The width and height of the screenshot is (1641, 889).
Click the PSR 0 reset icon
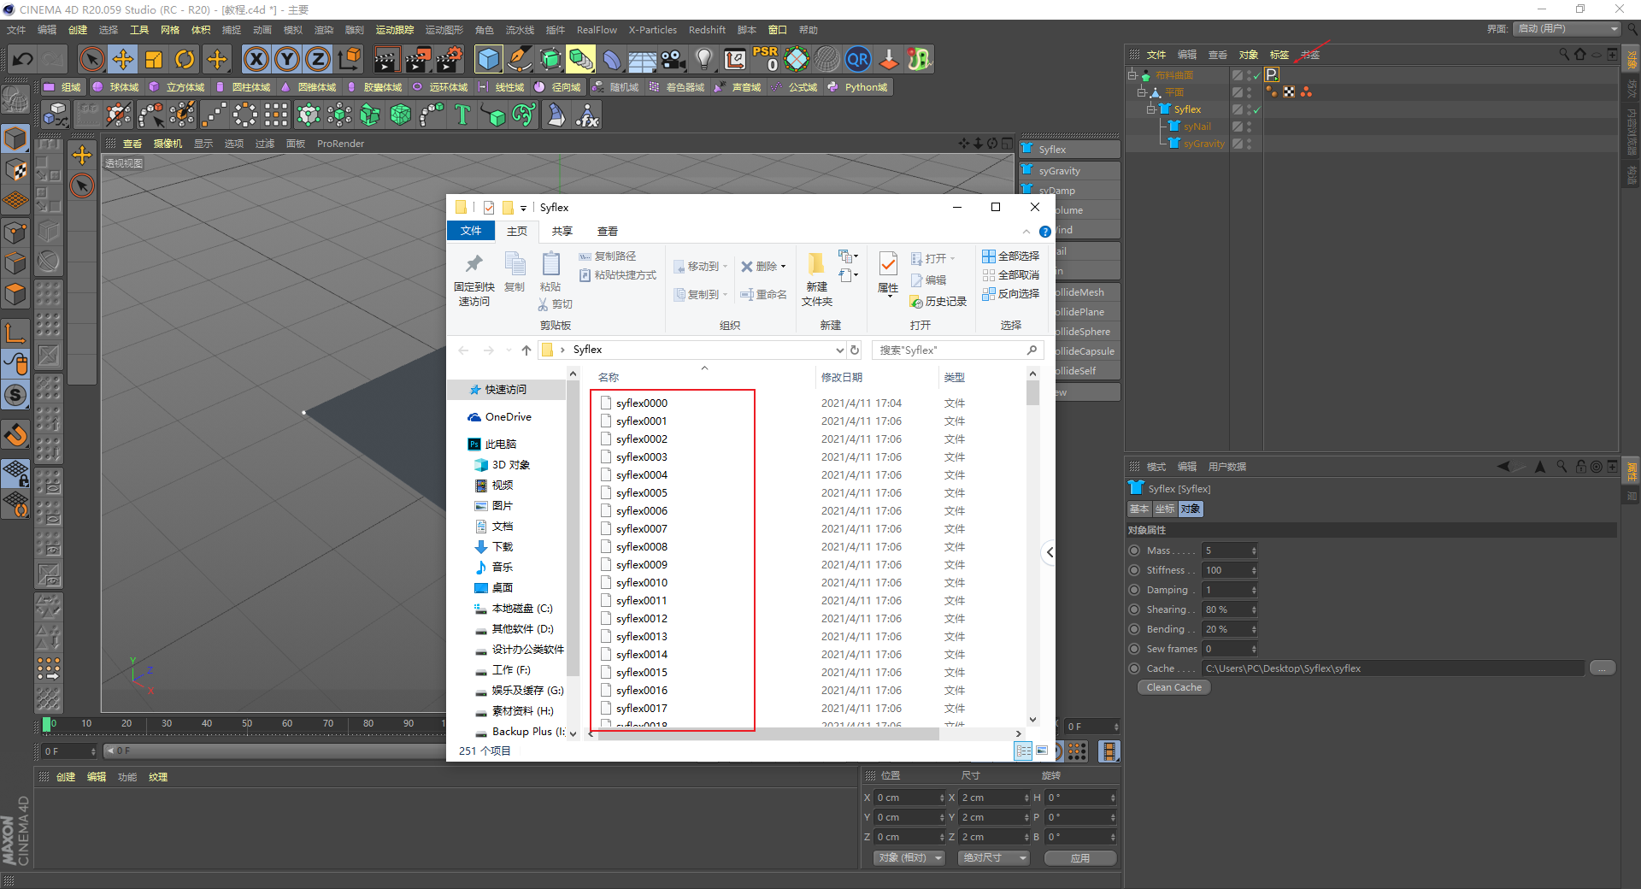[766, 59]
